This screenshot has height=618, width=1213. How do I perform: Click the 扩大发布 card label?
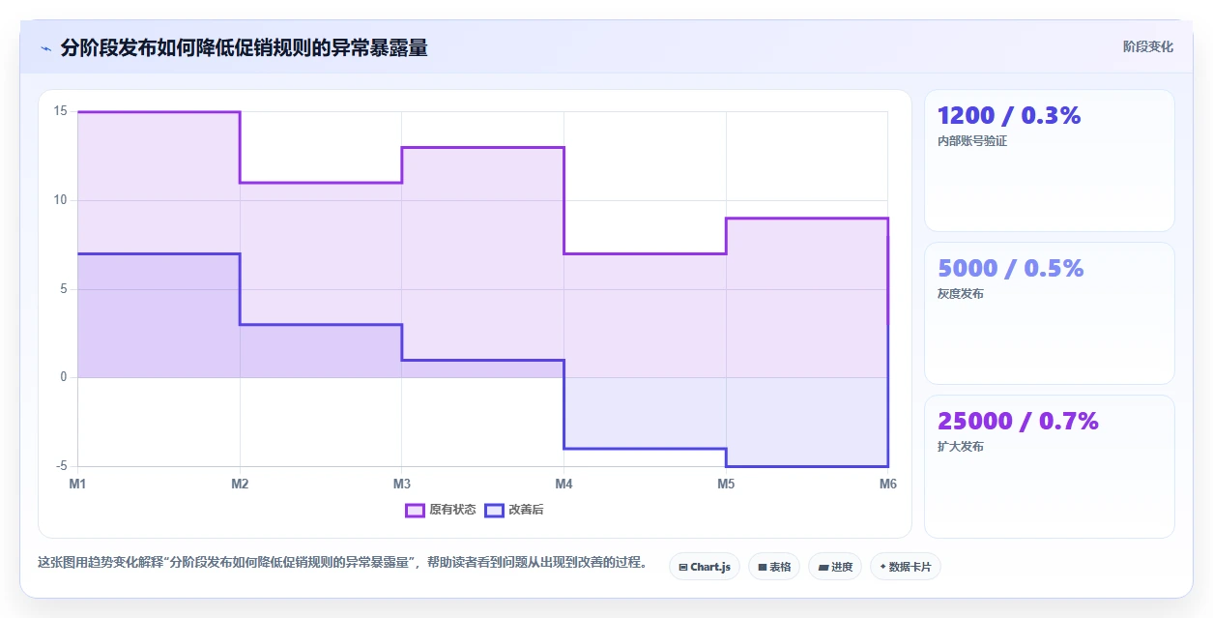(961, 447)
